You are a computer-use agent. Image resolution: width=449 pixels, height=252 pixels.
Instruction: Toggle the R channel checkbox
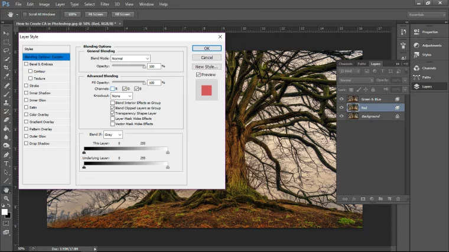point(112,89)
